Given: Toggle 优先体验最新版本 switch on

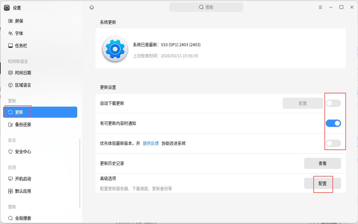Looking at the screenshot, I should 333,143.
